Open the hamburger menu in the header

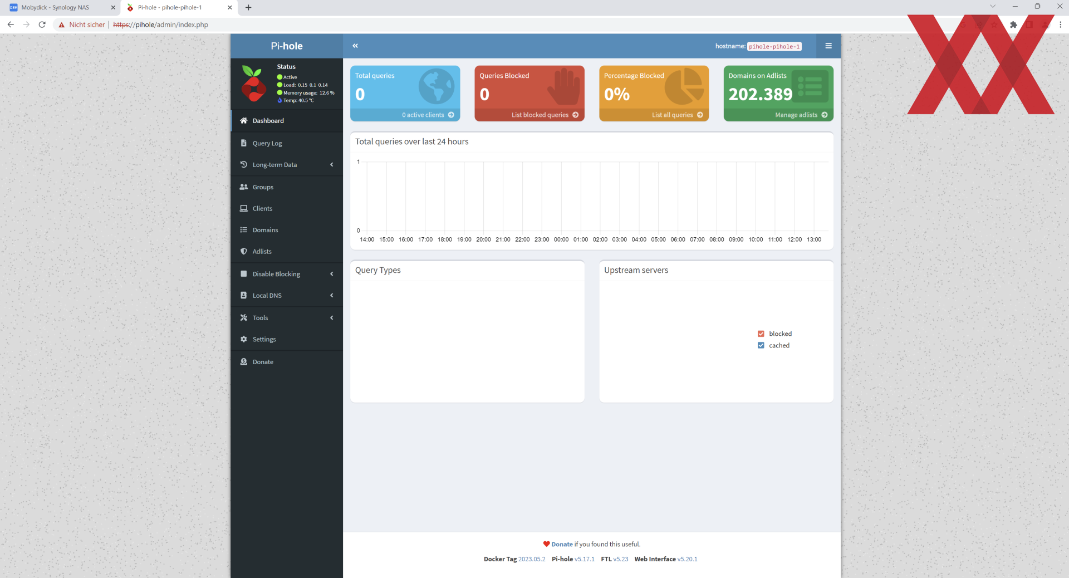coord(828,46)
